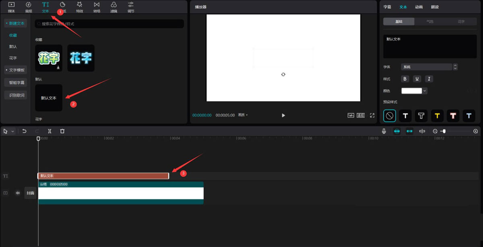This screenshot has width=483, height=247.
Task: Select 花字 in the left sidebar
Action: click(x=13, y=58)
